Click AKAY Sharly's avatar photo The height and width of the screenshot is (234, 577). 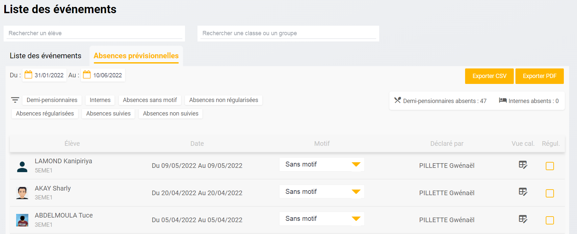point(22,193)
